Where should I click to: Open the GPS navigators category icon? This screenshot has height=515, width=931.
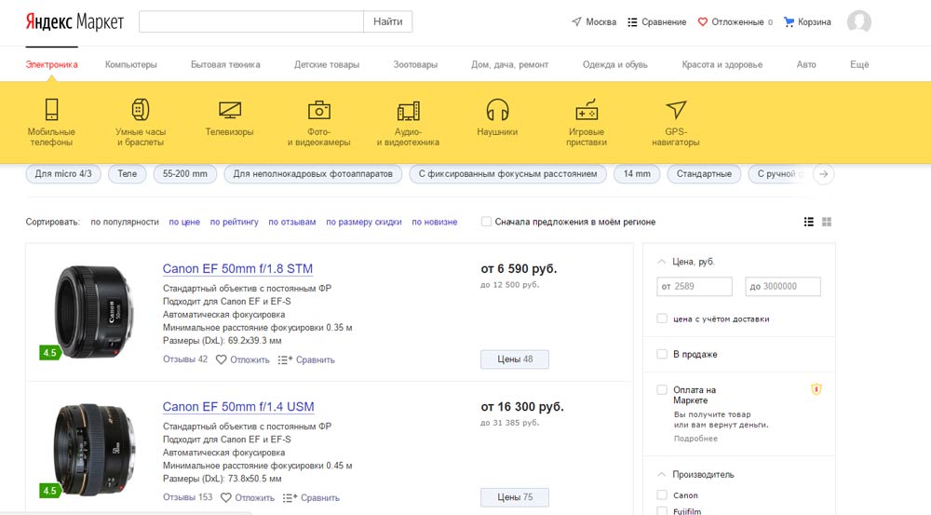(x=676, y=110)
